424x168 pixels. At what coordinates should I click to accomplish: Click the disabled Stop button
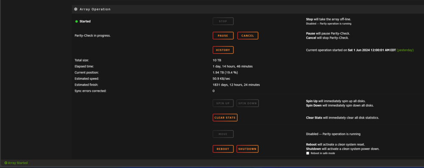[223, 21]
